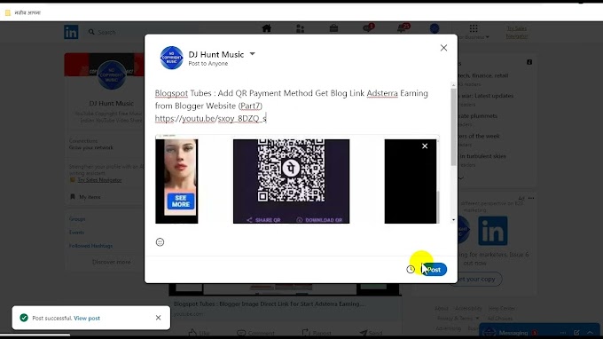Remove the attached image with X

[x=425, y=146]
